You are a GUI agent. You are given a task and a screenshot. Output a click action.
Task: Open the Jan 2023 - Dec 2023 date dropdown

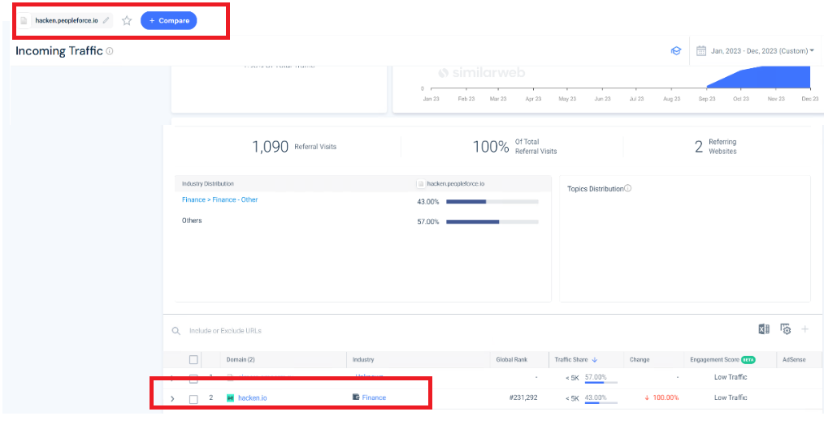pos(762,51)
